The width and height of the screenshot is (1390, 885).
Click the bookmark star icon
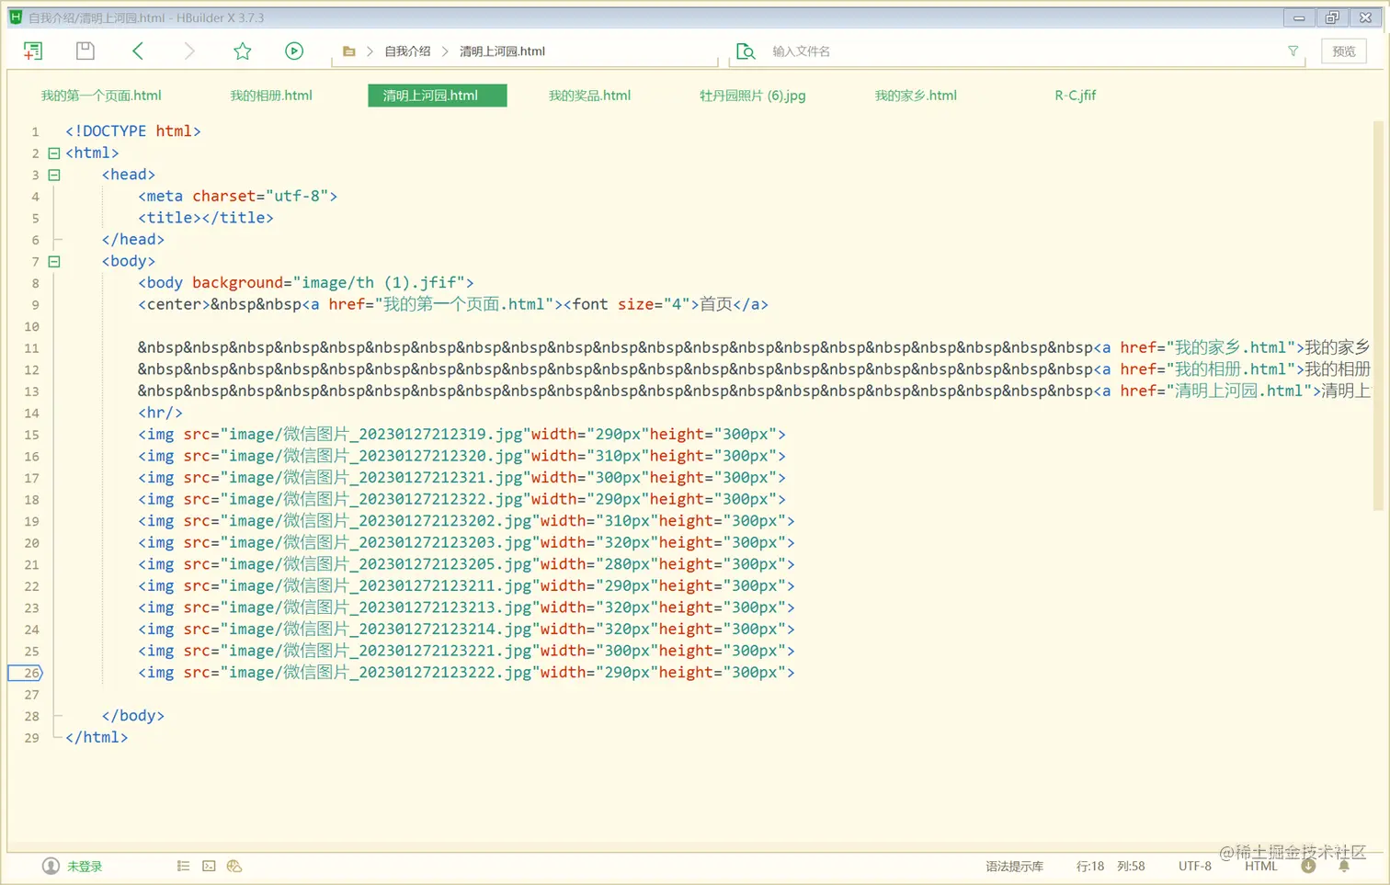243,51
